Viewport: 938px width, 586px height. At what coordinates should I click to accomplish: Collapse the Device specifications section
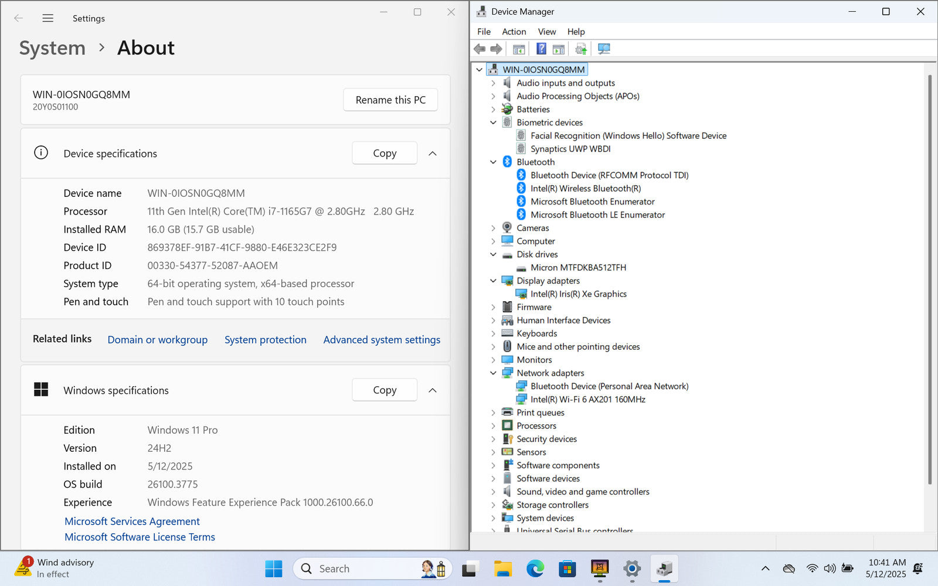point(433,154)
